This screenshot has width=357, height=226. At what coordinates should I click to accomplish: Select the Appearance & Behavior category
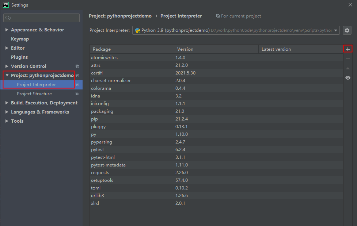(x=37, y=30)
